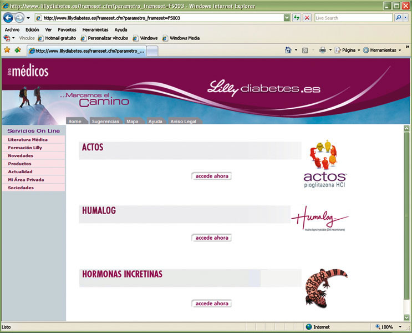The width and height of the screenshot is (412, 333).
Task: Open the Ver menu
Action: [48, 30]
